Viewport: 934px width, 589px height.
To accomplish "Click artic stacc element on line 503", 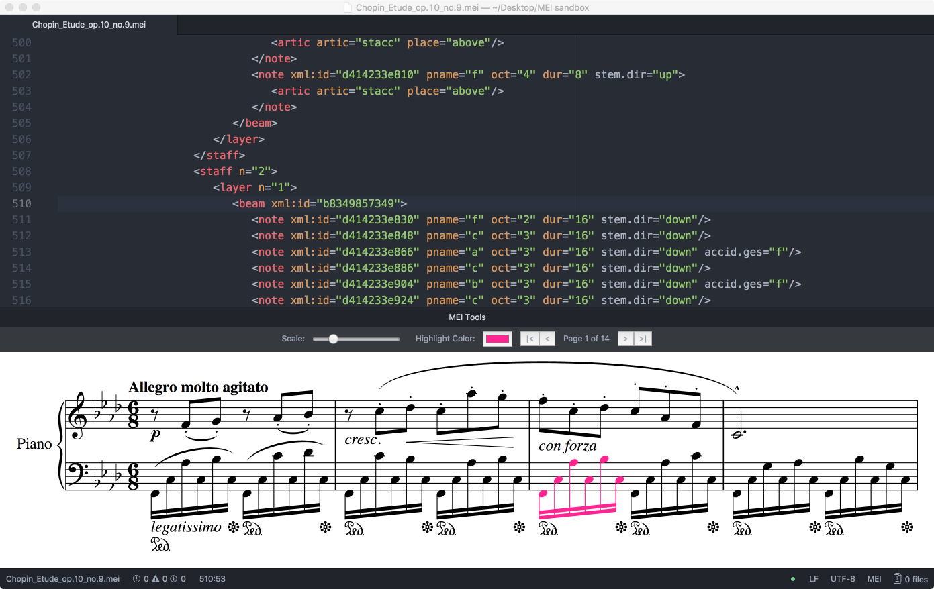I will (387, 91).
